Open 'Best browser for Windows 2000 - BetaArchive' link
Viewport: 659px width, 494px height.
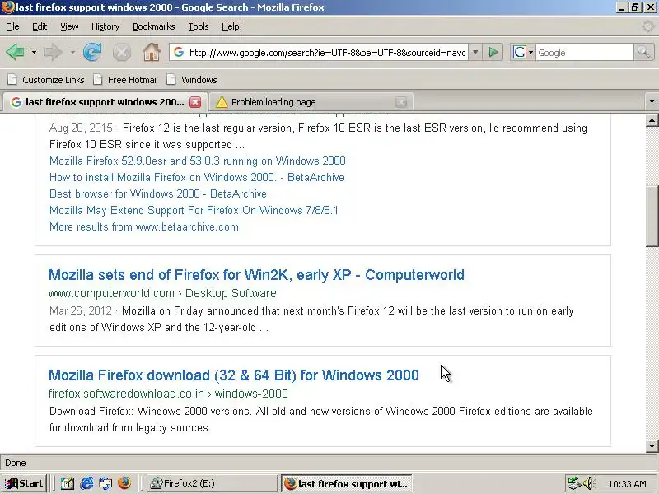[158, 193]
